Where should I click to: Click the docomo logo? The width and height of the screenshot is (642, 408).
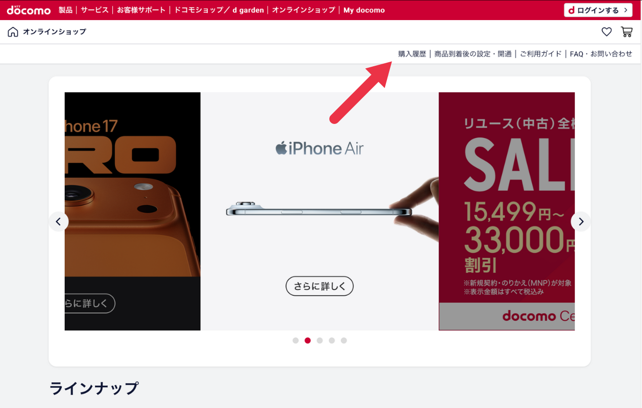[x=29, y=10]
